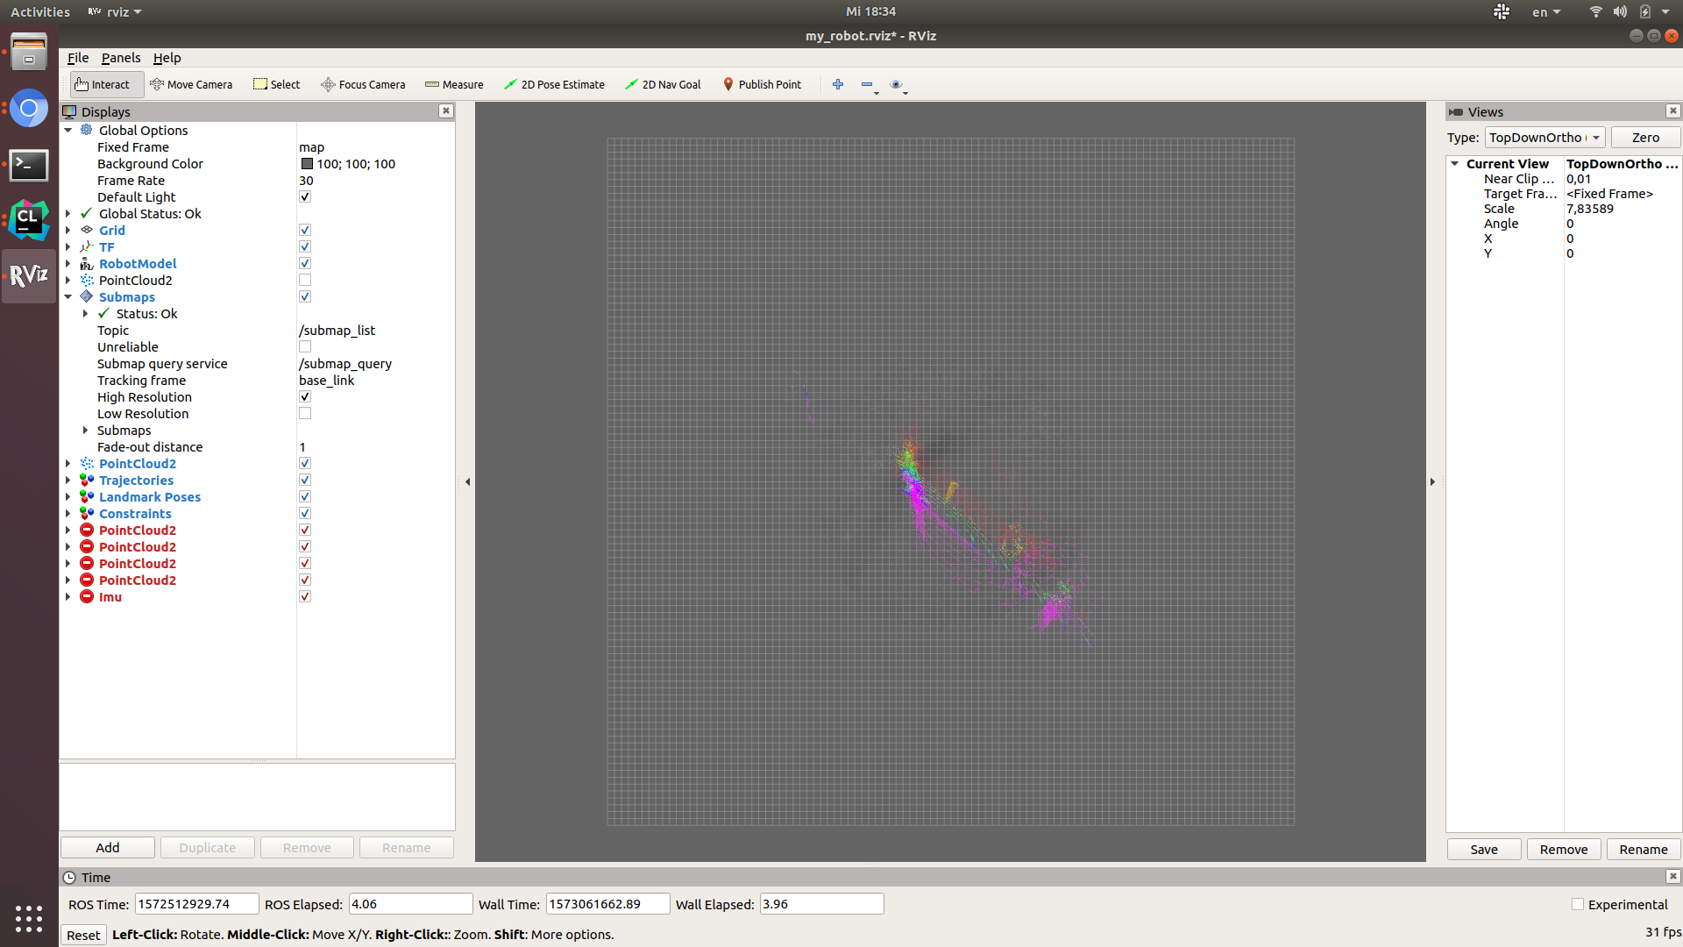This screenshot has height=947, width=1683.
Task: Activate the 2D Nav Goal tool
Action: (x=663, y=84)
